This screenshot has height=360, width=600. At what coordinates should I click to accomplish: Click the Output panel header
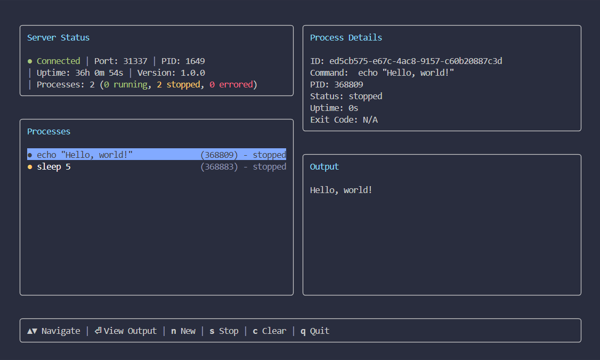[x=324, y=166]
